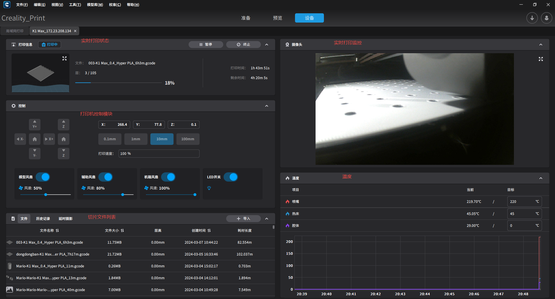Open the 文件(F) menu
Screen dimensions: 555x299
(x=22, y=5)
